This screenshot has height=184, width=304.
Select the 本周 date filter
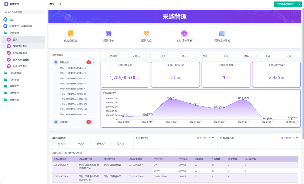[205, 56]
